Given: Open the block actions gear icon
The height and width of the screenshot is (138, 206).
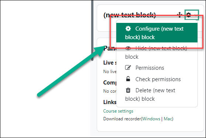Looking at the screenshot, I should [189, 15].
